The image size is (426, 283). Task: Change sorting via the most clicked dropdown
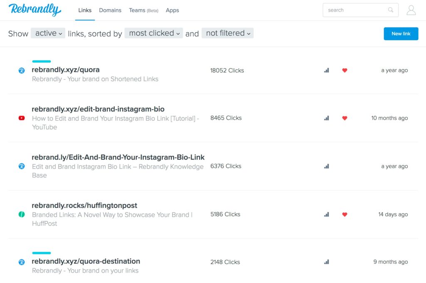click(x=154, y=33)
